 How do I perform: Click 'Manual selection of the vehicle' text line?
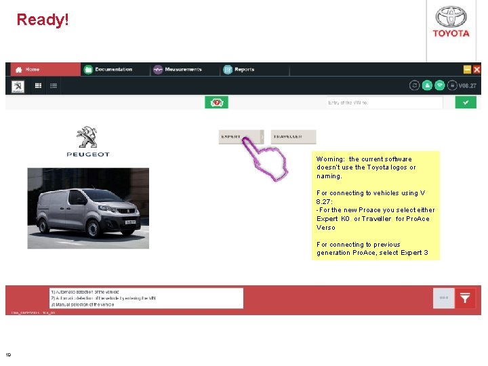[x=83, y=304]
